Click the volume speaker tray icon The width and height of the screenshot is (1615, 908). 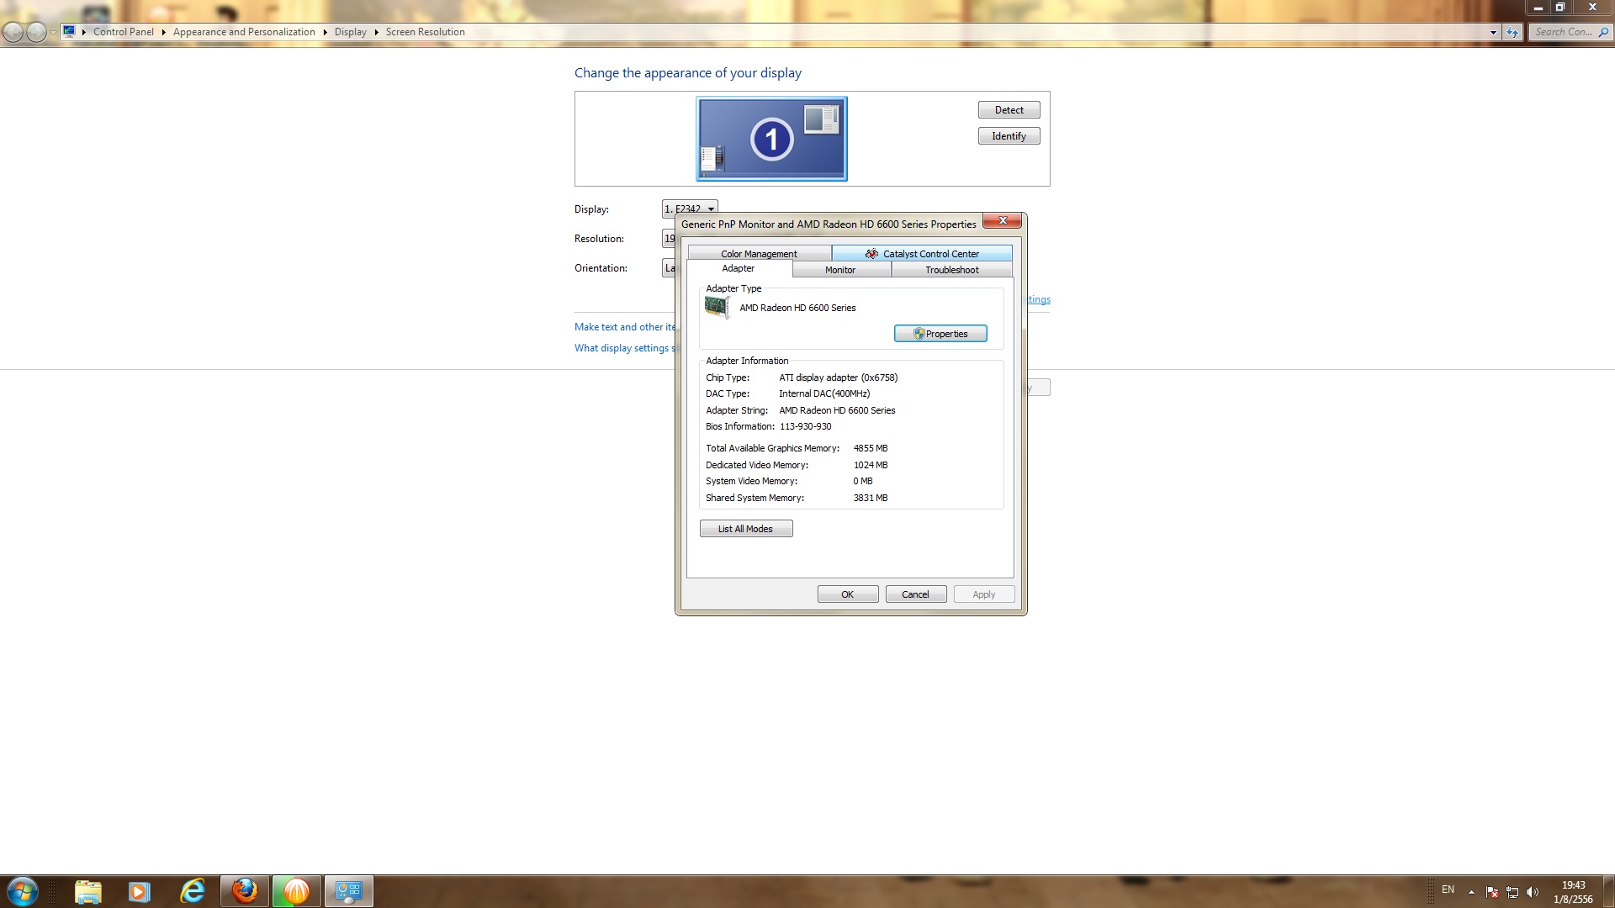1532,892
